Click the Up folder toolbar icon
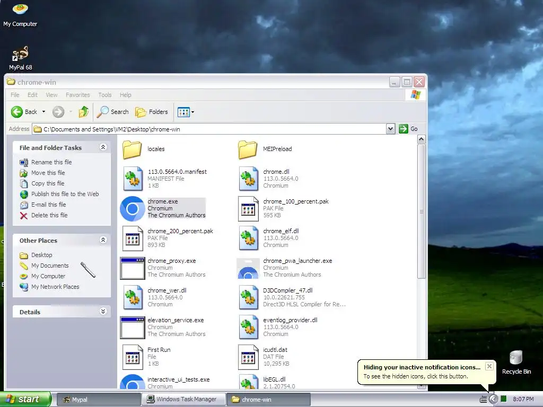The image size is (543, 407). coord(83,112)
